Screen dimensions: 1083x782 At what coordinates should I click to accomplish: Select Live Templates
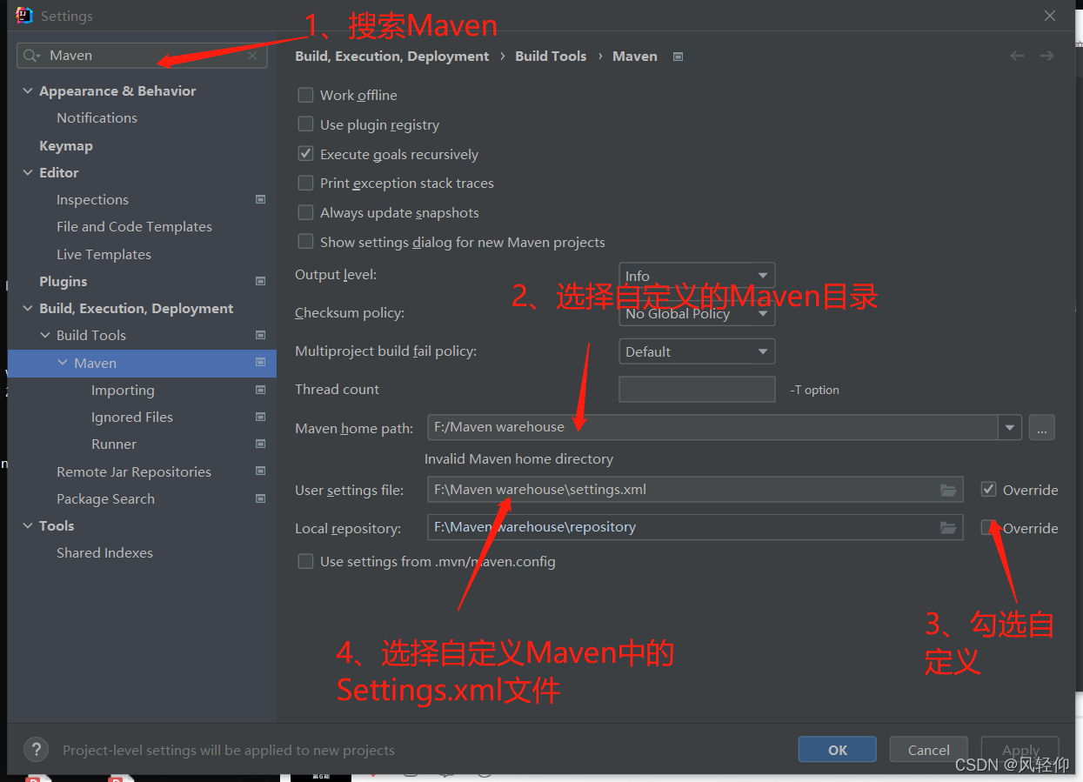pos(104,254)
